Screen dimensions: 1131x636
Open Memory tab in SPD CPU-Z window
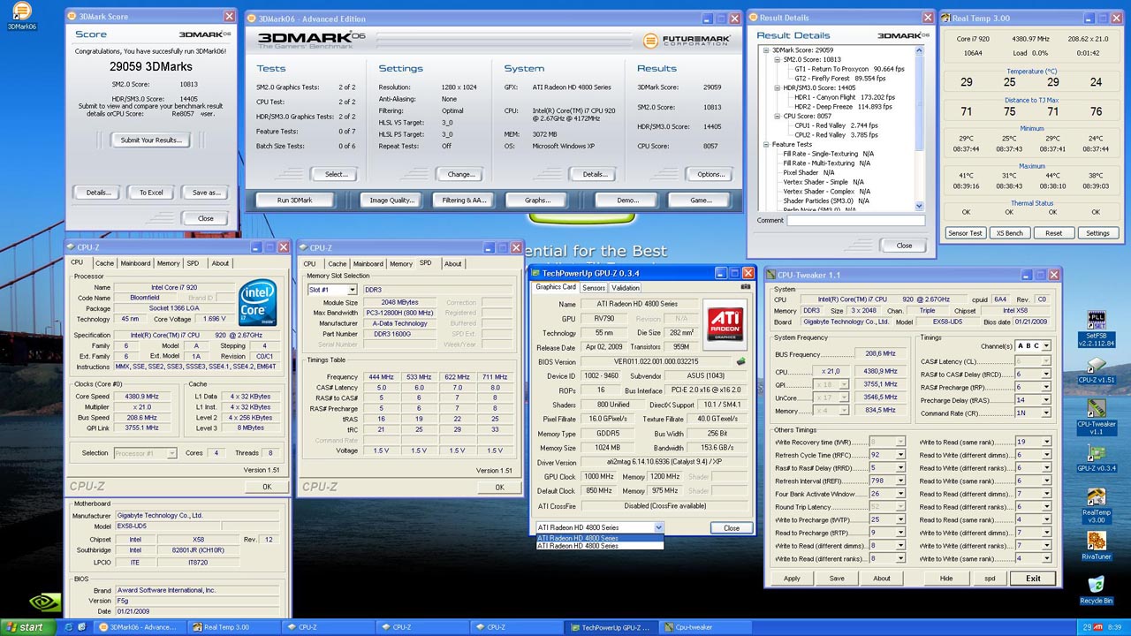(401, 263)
